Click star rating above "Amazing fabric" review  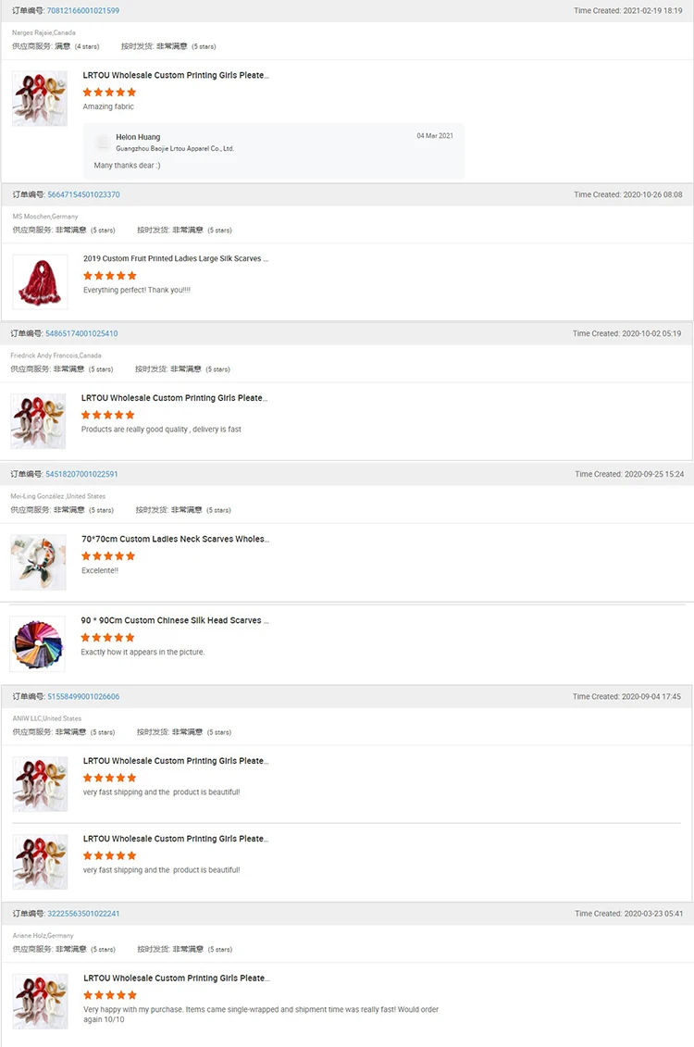pos(109,93)
